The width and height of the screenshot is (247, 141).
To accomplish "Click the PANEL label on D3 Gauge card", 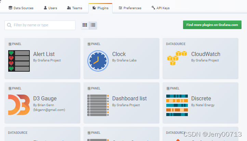I will pos(17,88).
